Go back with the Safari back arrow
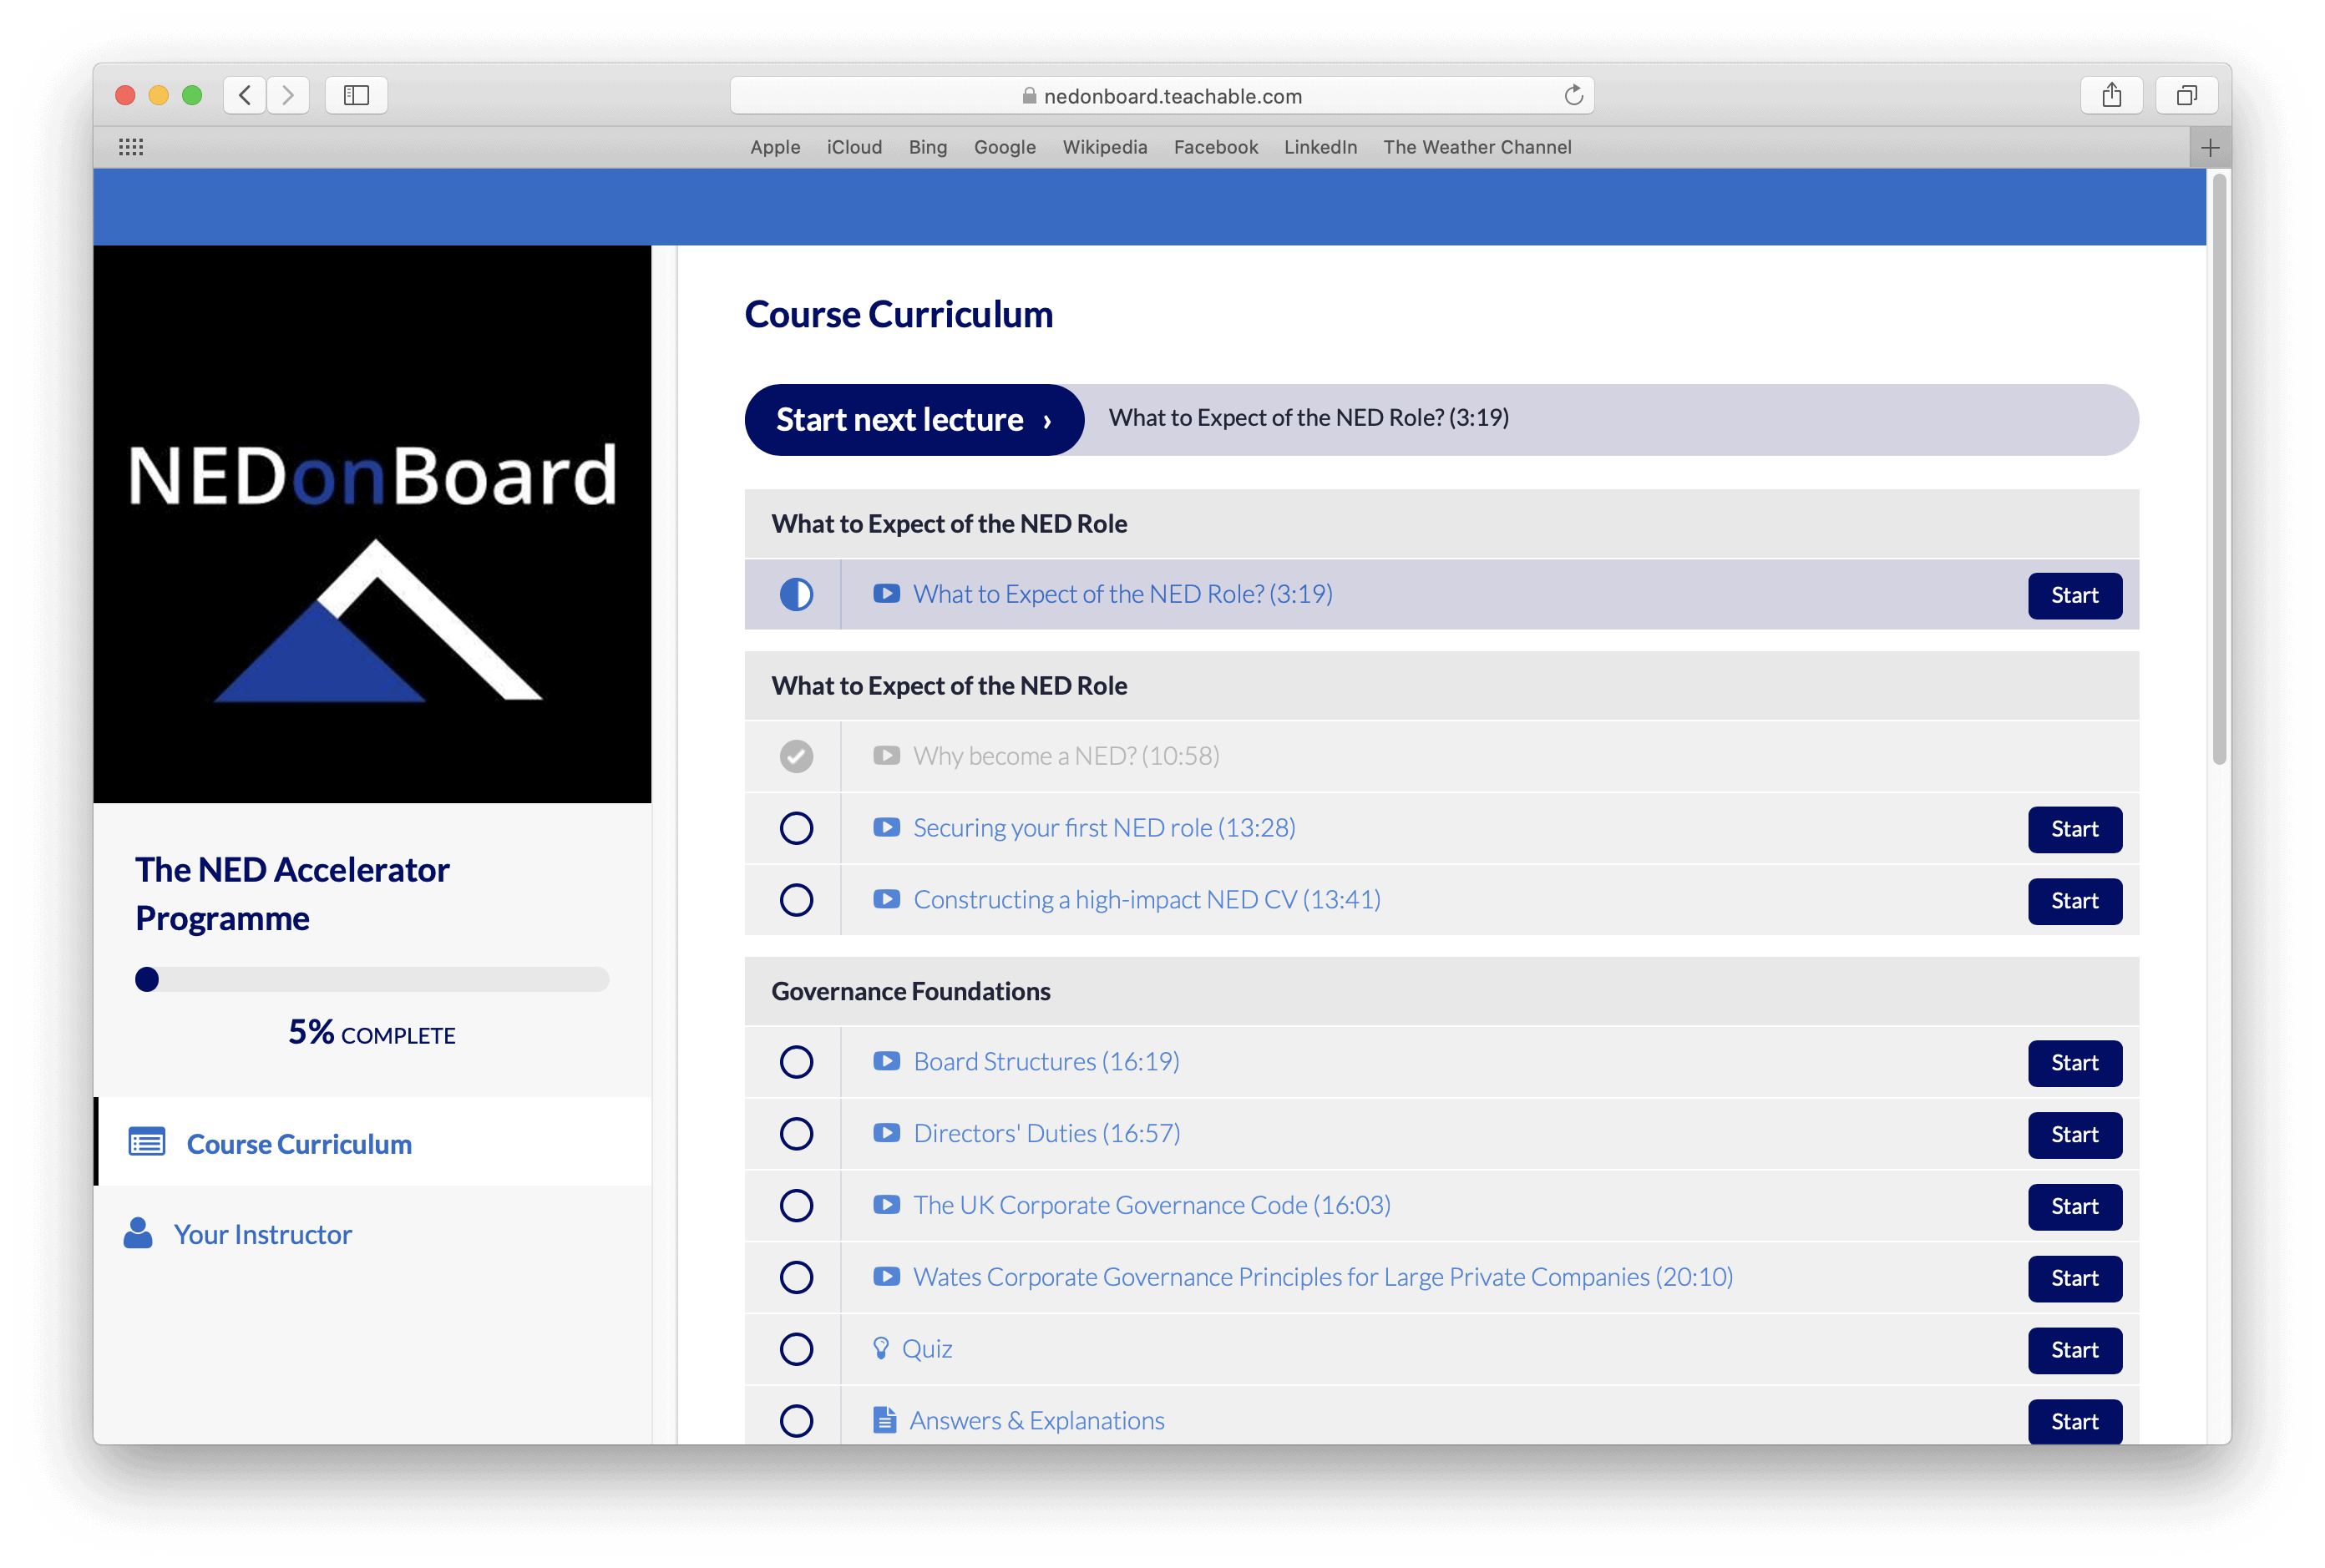Image resolution: width=2325 pixels, height=1568 pixels. [x=245, y=95]
